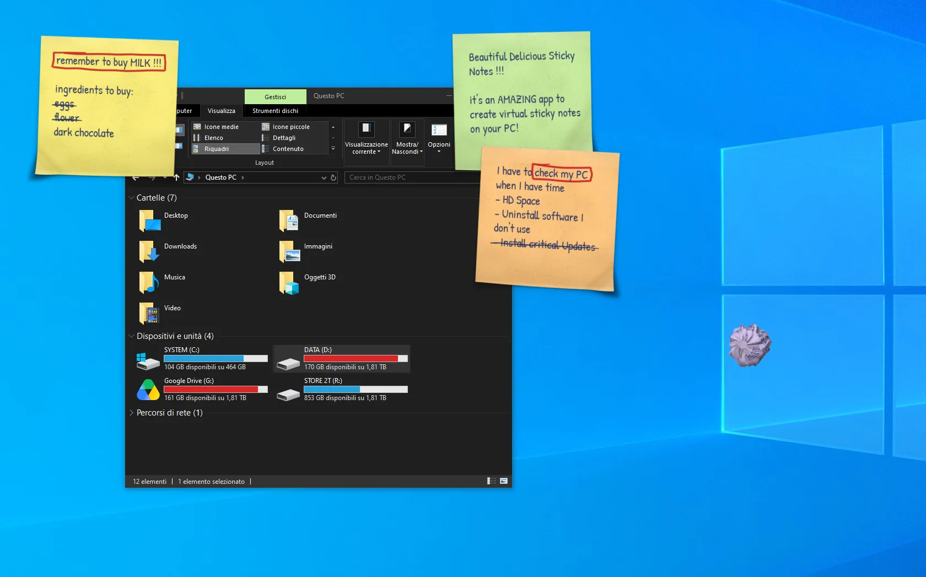The image size is (926, 577).
Task: Choose the Contenuto layout
Action: coord(293,149)
